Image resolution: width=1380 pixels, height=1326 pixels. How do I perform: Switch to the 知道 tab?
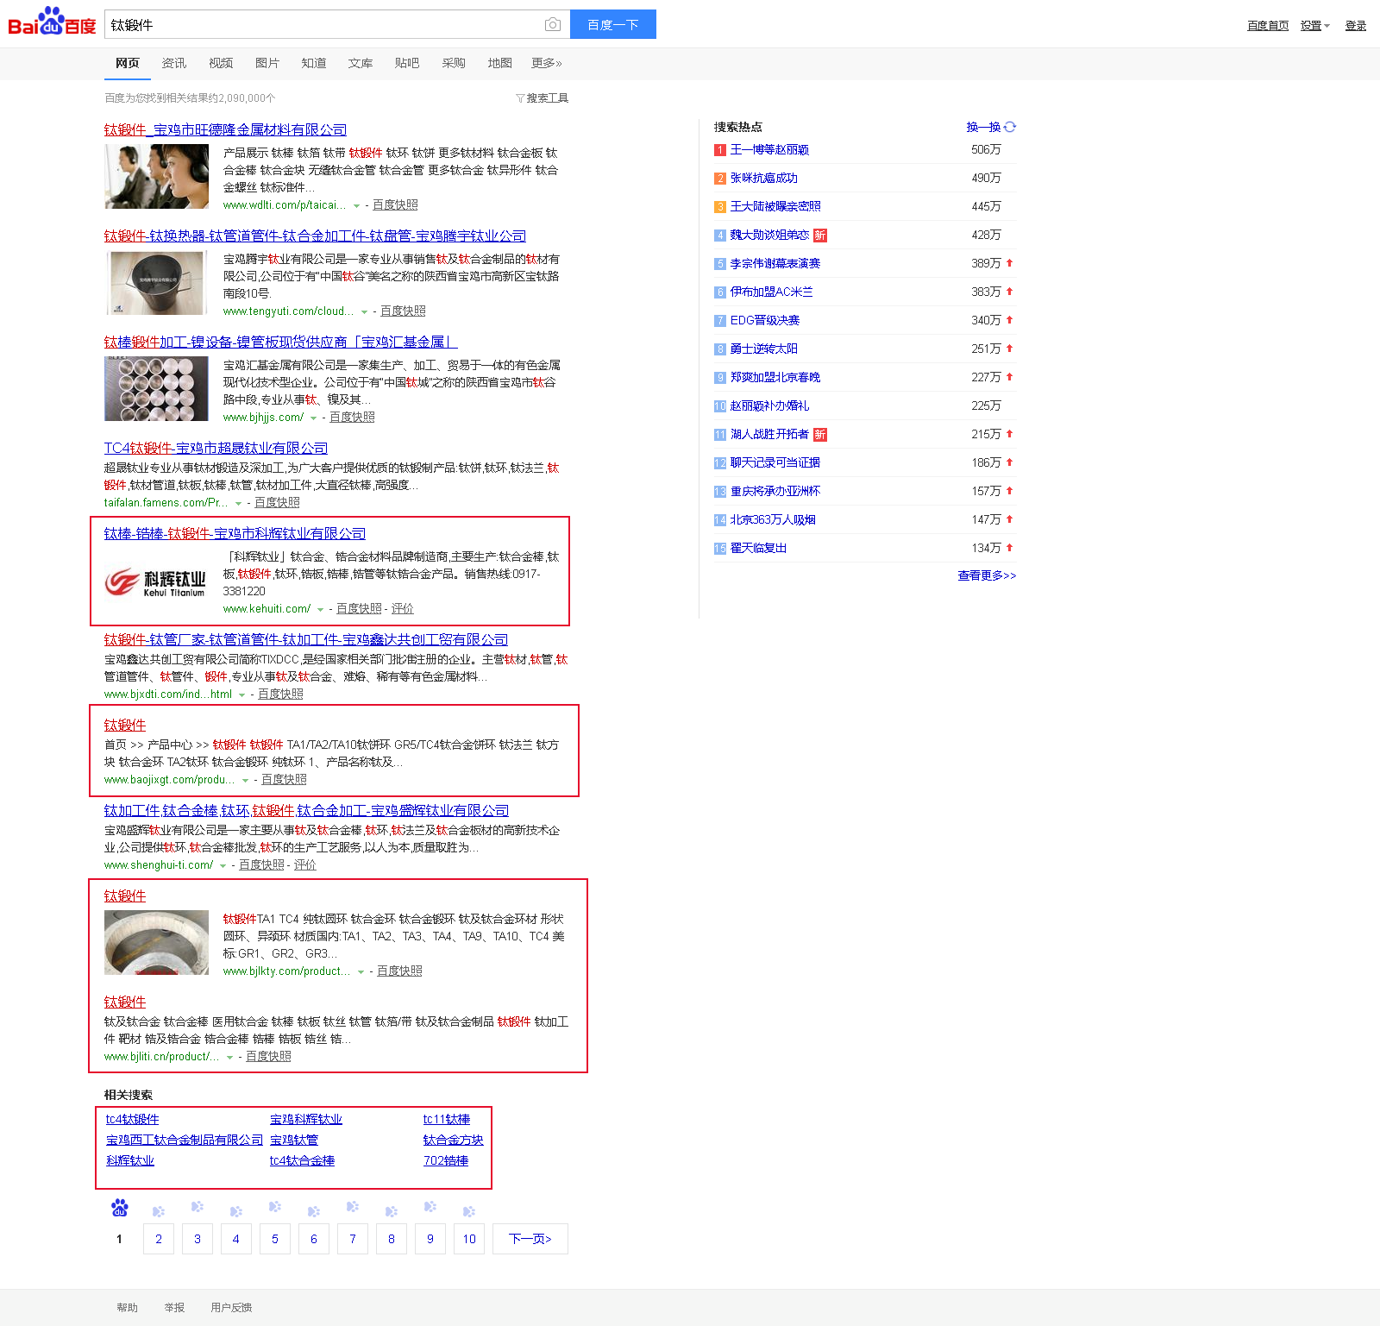pyautogui.click(x=314, y=63)
